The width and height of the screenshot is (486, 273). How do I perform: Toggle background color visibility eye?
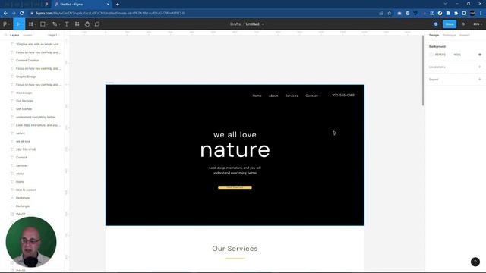point(480,55)
